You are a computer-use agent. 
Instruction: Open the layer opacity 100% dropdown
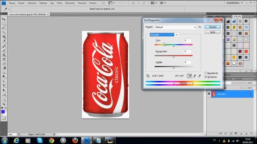[x=254, y=83]
